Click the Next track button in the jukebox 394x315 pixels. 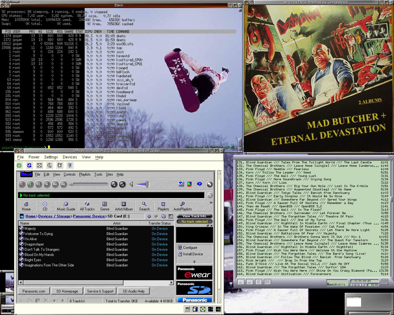tap(63, 184)
